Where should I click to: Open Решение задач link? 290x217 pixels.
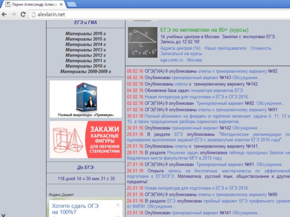pos(183,153)
